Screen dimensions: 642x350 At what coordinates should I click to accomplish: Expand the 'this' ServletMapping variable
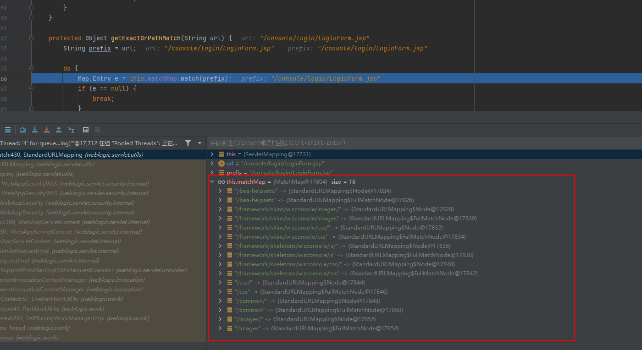212,154
